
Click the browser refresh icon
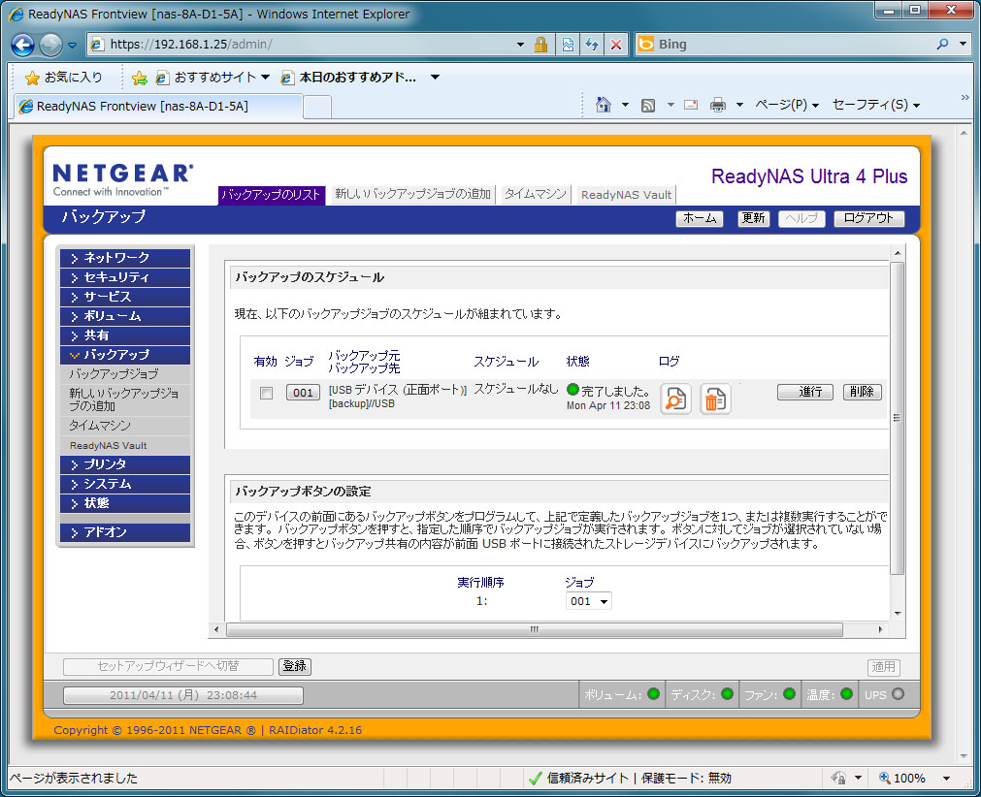click(x=591, y=45)
